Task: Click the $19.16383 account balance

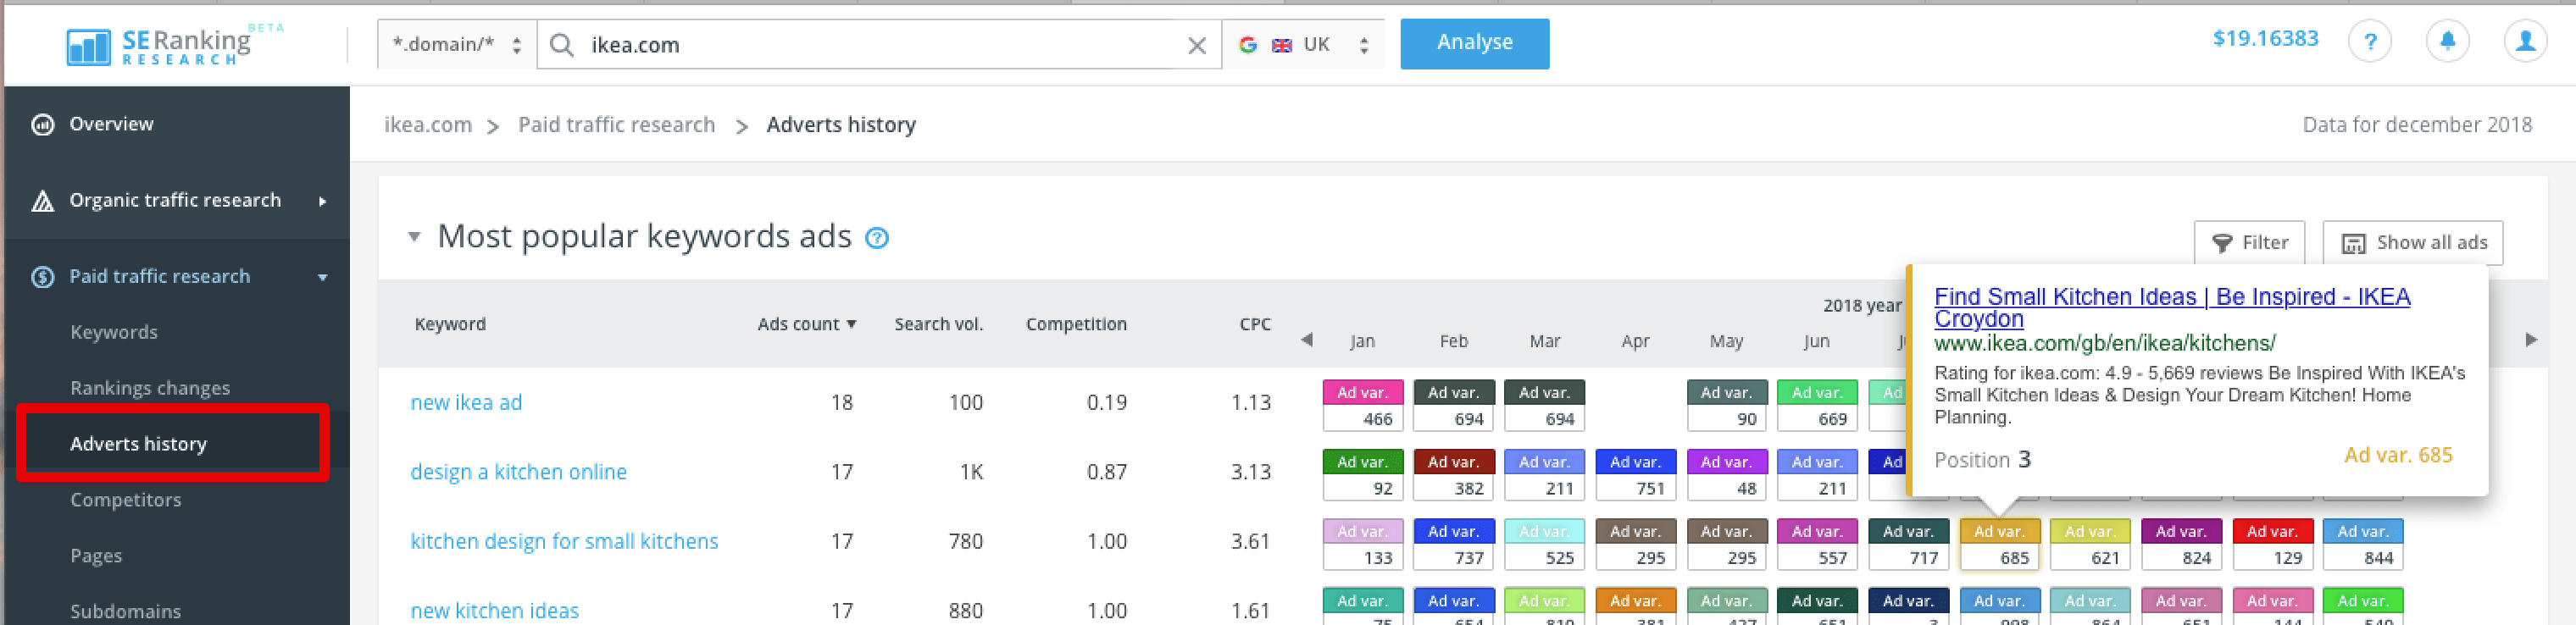Action: pos(2265,39)
